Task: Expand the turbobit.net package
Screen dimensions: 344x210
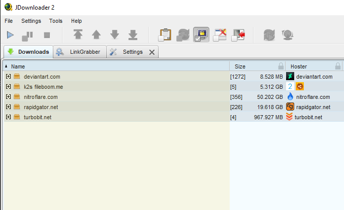Action: click(8, 117)
